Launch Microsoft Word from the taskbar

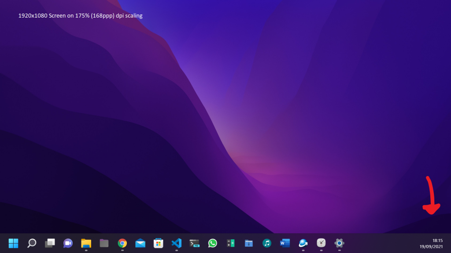(285, 243)
